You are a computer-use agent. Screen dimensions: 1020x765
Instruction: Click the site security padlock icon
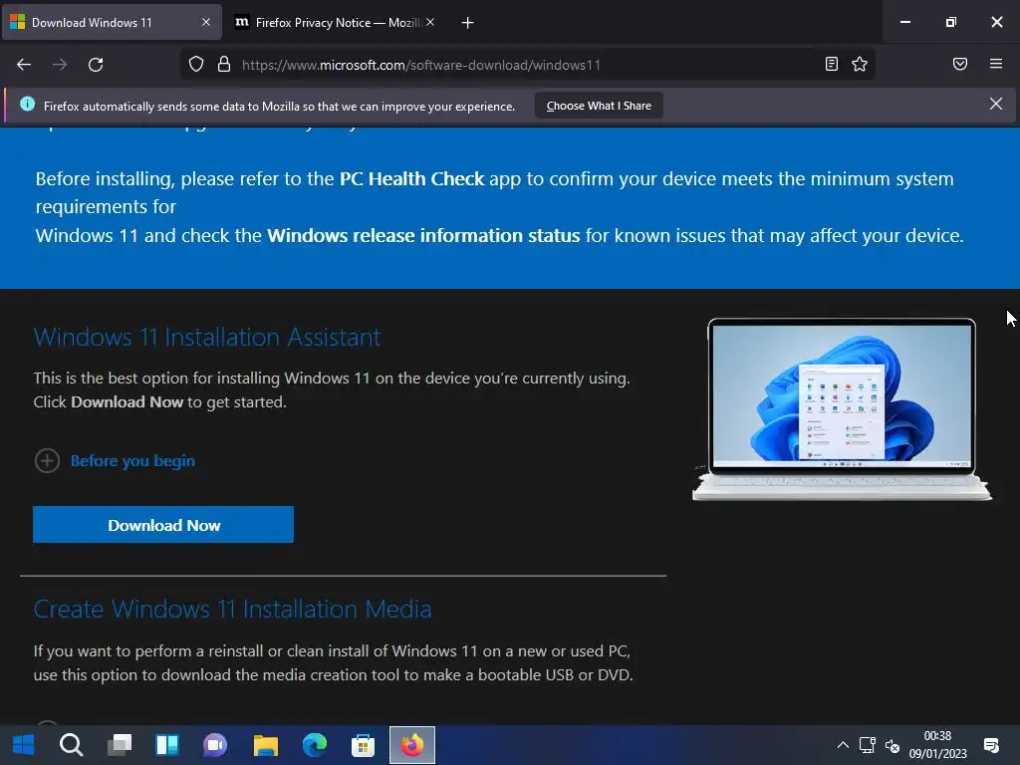tap(224, 64)
